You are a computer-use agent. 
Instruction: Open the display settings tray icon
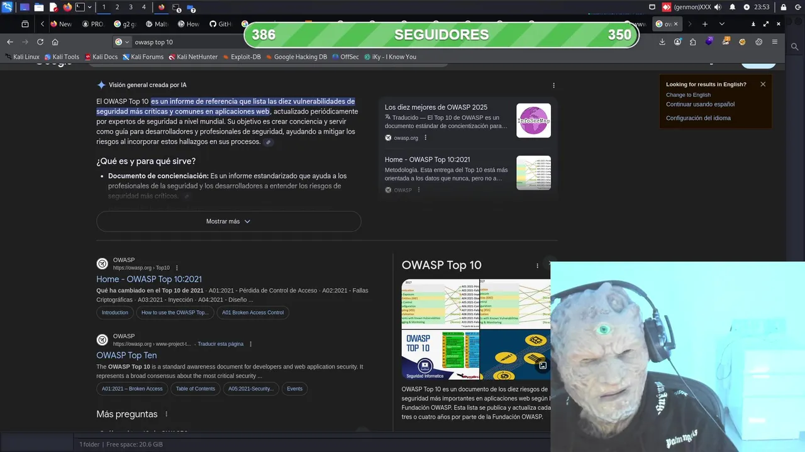pos(652,7)
